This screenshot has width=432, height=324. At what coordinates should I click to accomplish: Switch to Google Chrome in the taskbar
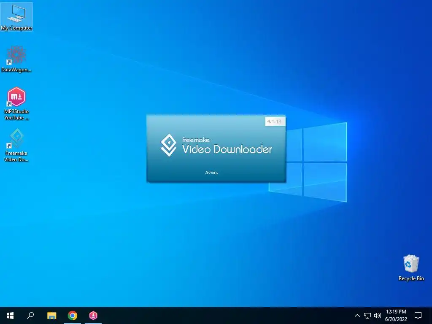pos(73,316)
